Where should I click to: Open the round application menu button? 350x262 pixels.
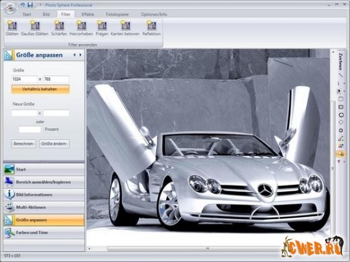(x=10, y=8)
